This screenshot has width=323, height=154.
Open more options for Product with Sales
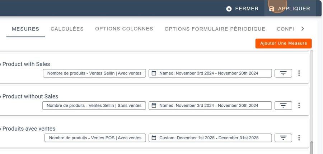tap(299, 73)
